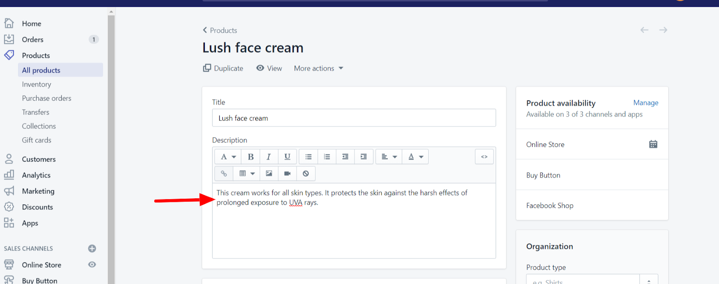Click the Title input field
This screenshot has height=284, width=719.
pos(354,118)
